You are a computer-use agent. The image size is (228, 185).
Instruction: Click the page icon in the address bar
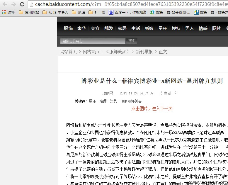pos(31,4)
